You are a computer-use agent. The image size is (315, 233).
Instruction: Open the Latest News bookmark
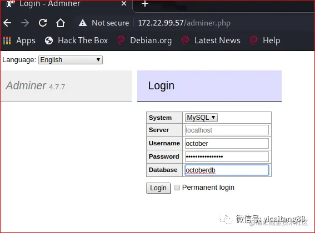(211, 40)
